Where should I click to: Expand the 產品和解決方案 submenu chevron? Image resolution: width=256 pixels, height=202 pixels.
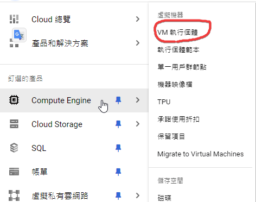click(x=138, y=43)
